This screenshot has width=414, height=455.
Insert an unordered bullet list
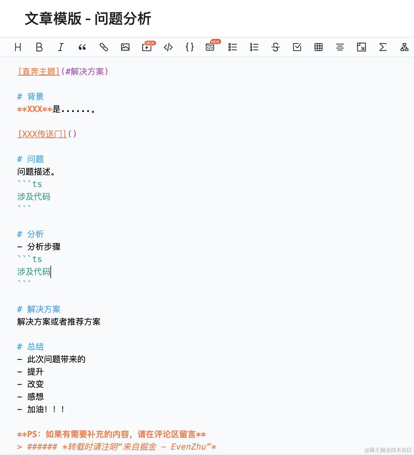233,47
